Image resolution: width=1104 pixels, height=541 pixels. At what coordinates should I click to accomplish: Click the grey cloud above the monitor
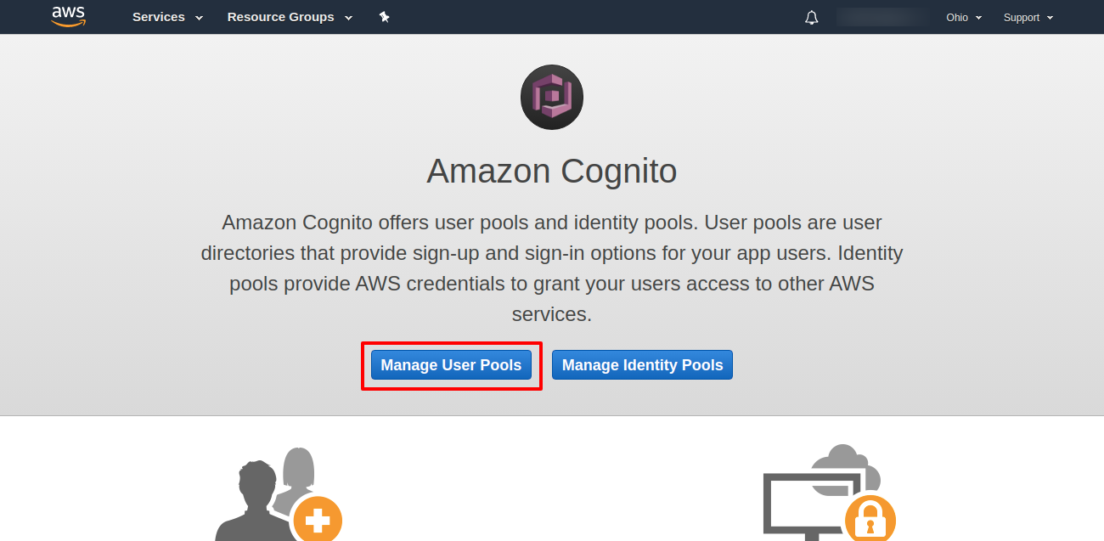[x=845, y=463]
